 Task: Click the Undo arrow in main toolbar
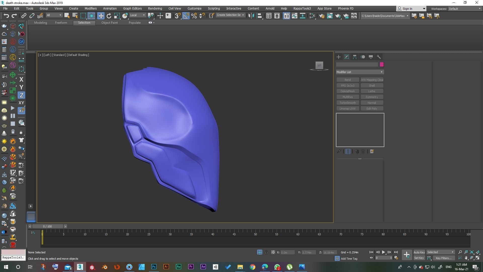6,16
